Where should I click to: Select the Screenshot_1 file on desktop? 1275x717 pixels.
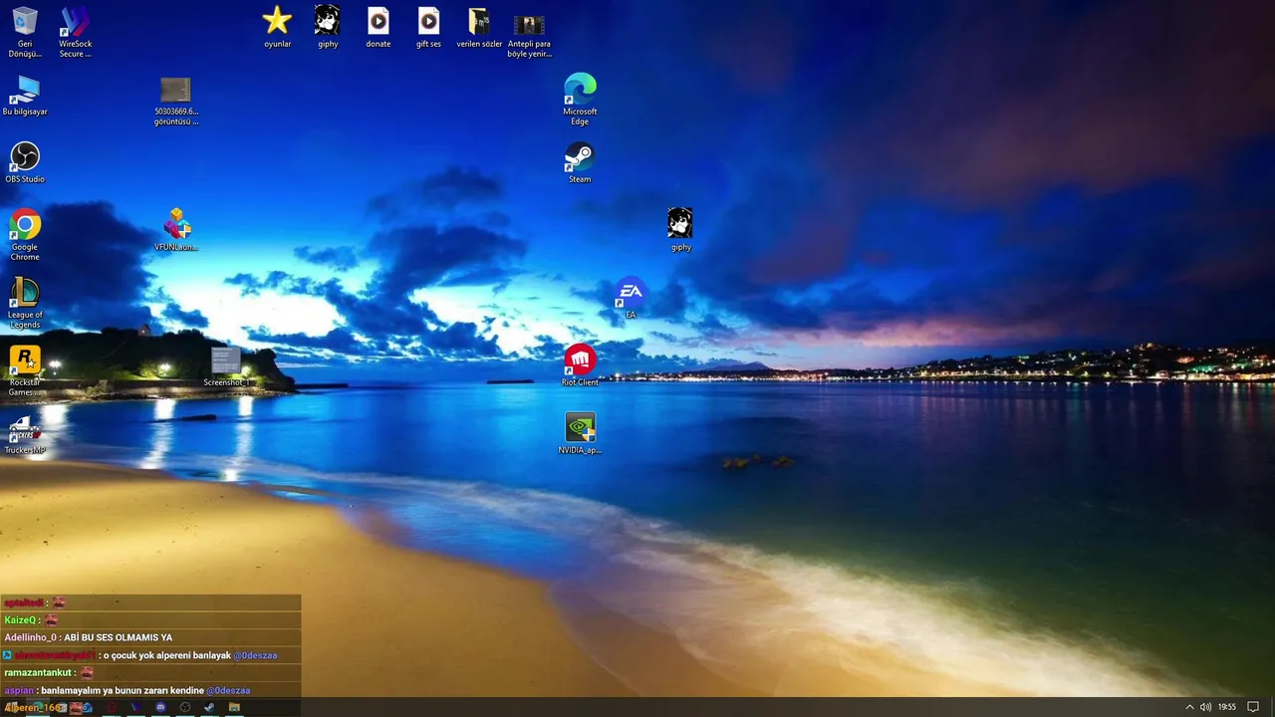tap(226, 365)
